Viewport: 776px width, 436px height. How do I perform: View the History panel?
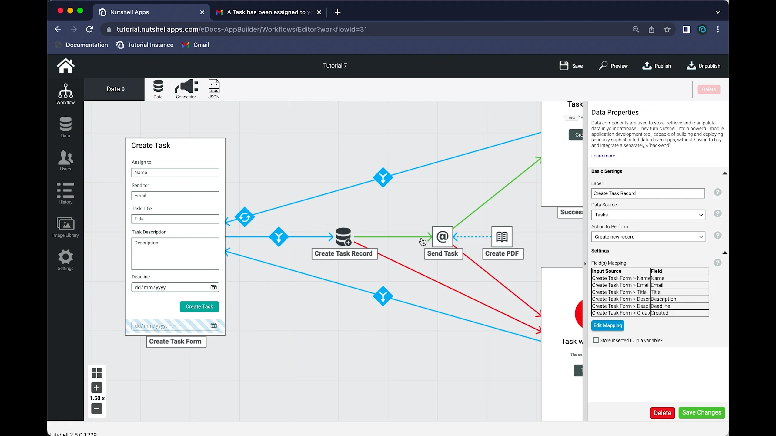(x=65, y=194)
